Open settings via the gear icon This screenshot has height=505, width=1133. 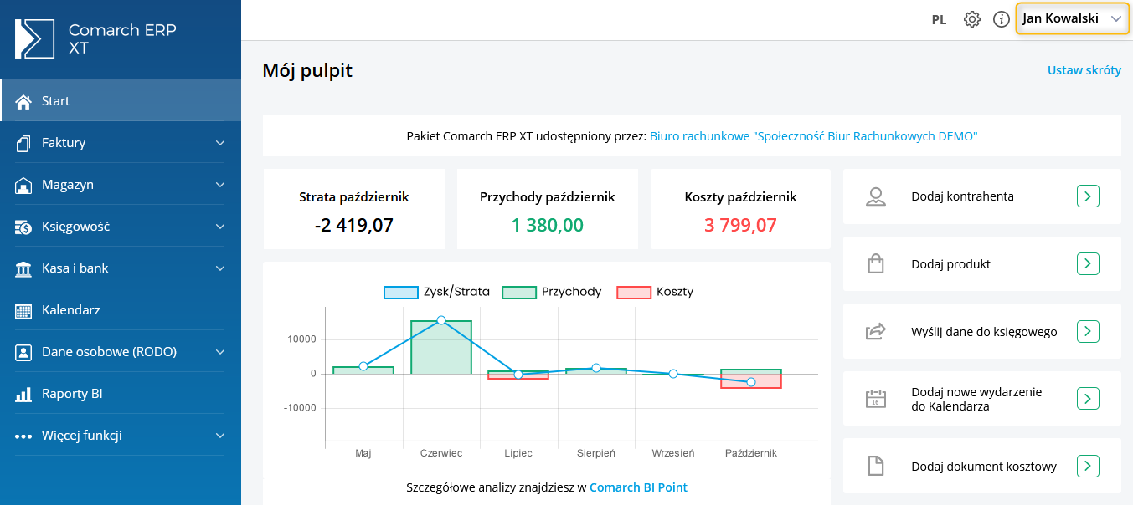(972, 19)
